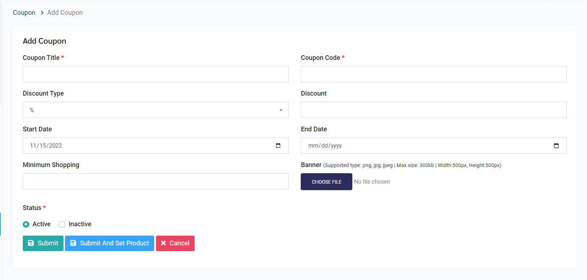587x280 pixels.
Task: Open the Start Date calendar picker icon
Action: (278, 146)
